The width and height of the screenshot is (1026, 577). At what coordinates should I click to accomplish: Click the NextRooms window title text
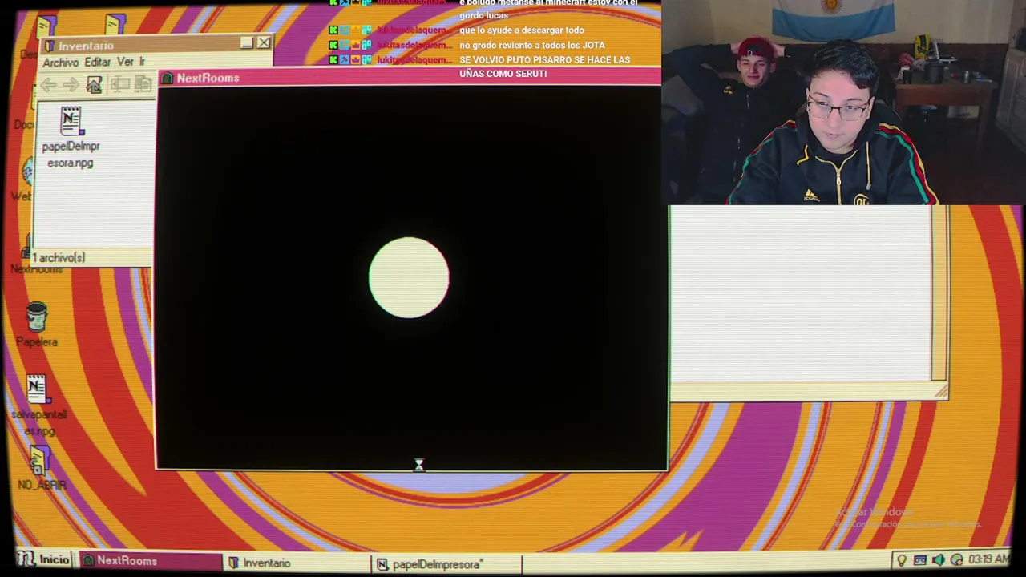click(x=208, y=78)
